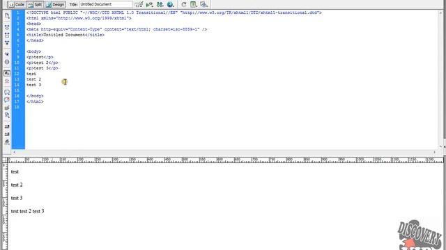Click code pane scroll up arrow
This screenshot has height=250, width=446.
click(x=440, y=13)
